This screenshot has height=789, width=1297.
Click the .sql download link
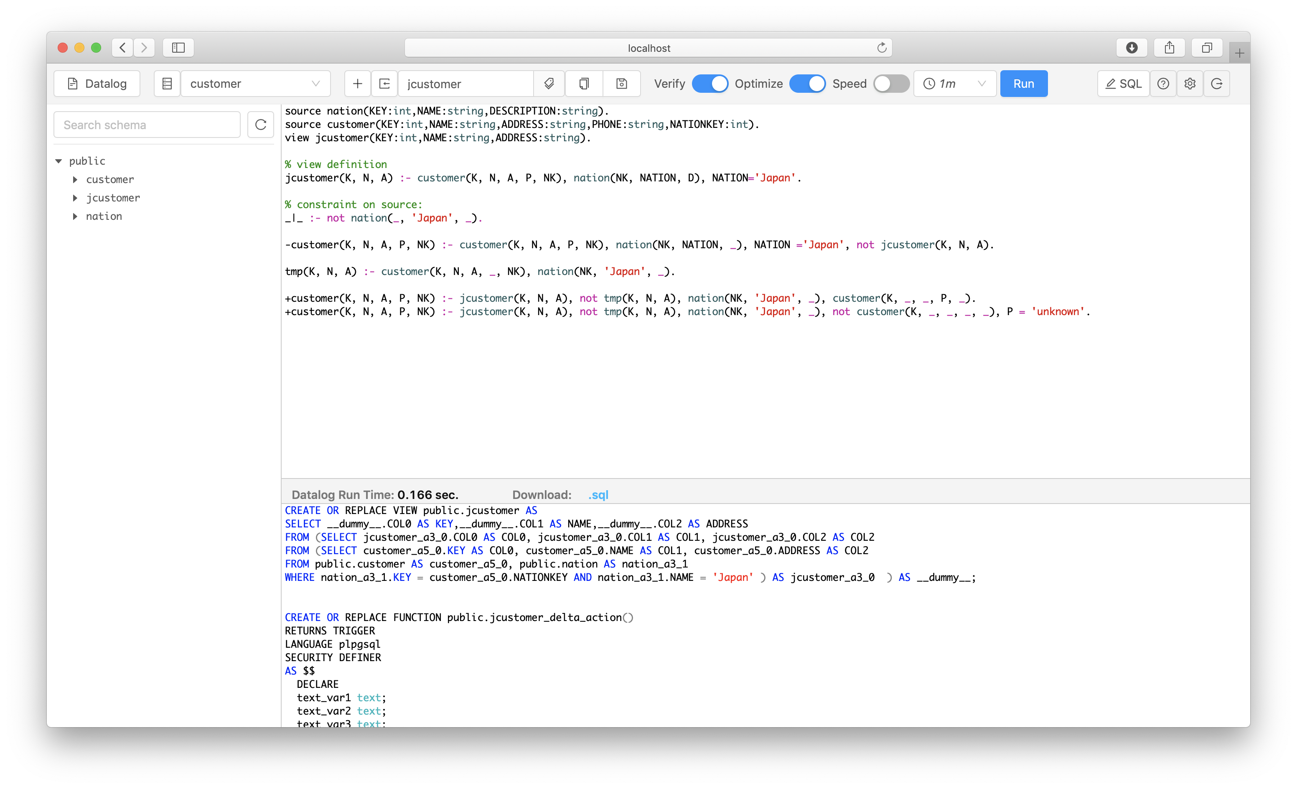(600, 494)
